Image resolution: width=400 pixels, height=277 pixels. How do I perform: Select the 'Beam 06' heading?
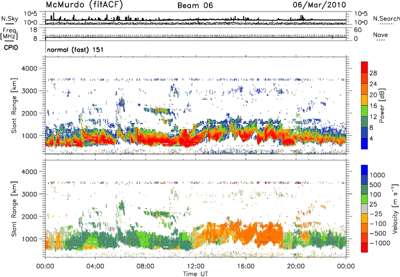click(x=195, y=5)
